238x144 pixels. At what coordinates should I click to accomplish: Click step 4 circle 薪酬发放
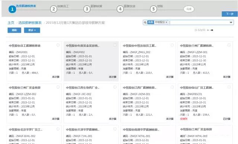coord(120,9)
